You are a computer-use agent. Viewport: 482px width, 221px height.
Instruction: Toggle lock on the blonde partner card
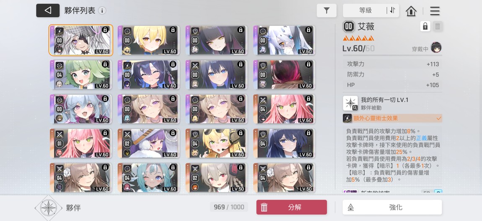click(x=173, y=30)
